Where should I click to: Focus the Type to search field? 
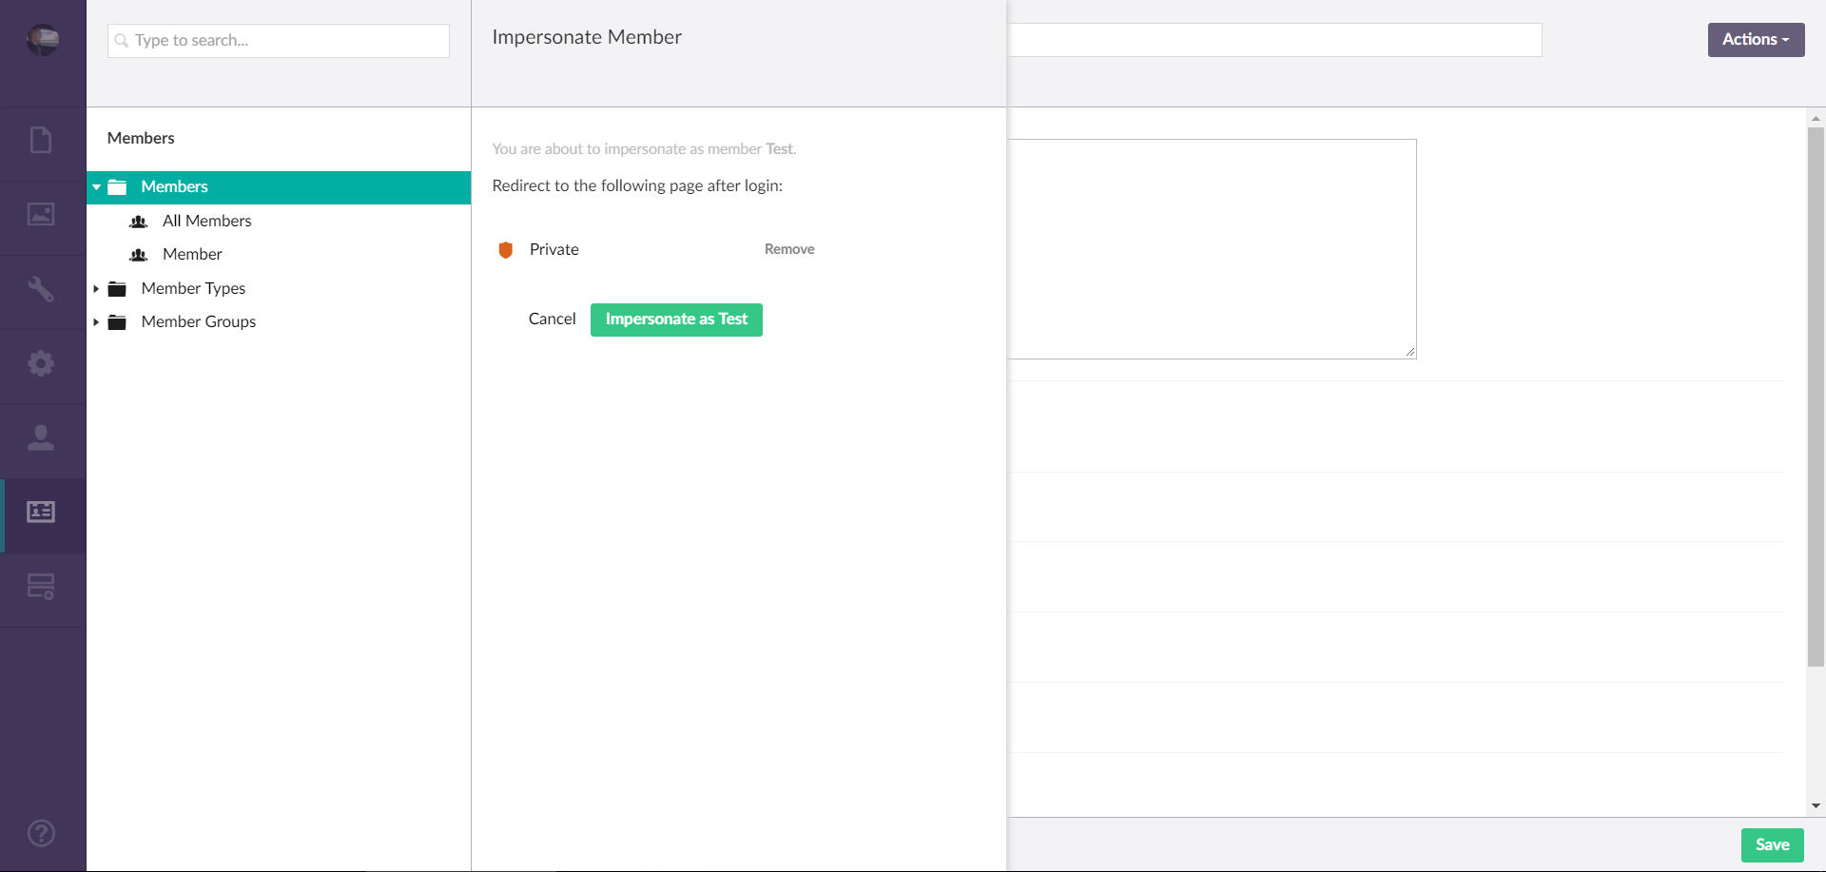[x=285, y=41]
